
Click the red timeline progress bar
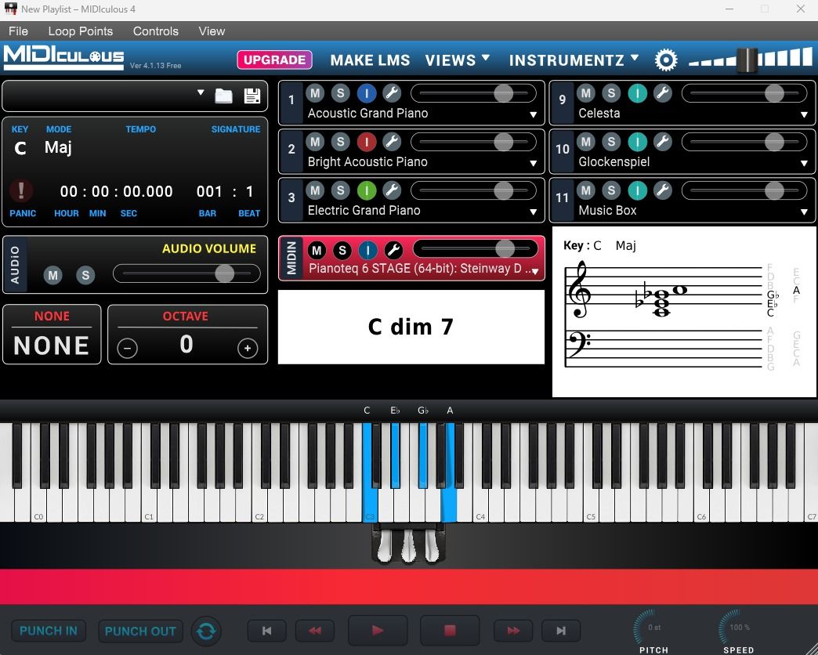[x=409, y=587]
